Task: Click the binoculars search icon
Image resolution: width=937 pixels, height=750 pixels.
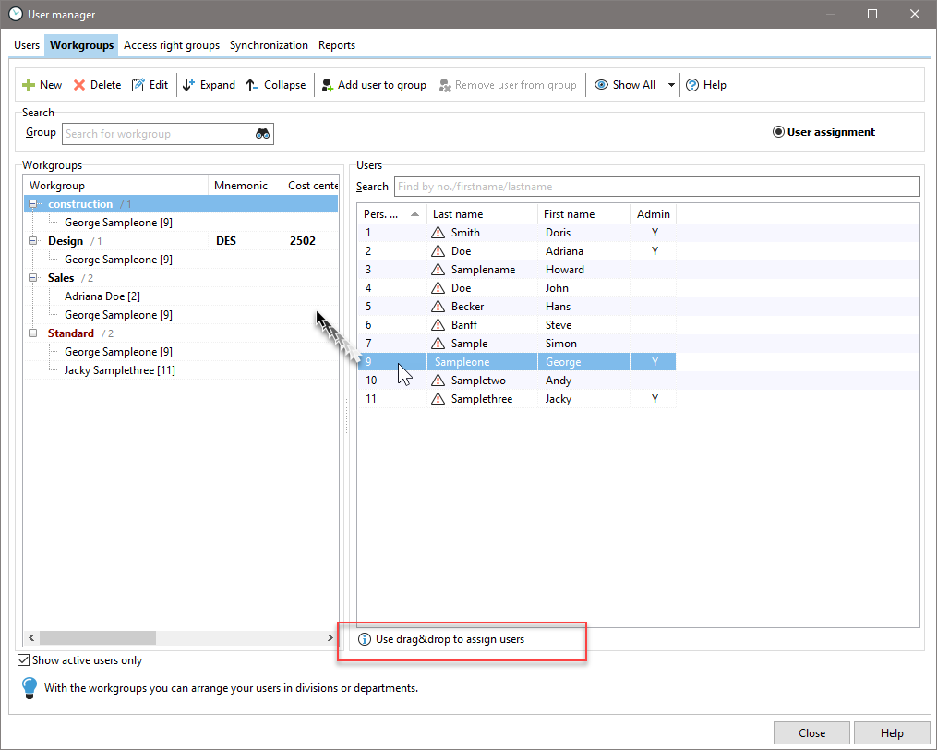Action: tap(263, 134)
